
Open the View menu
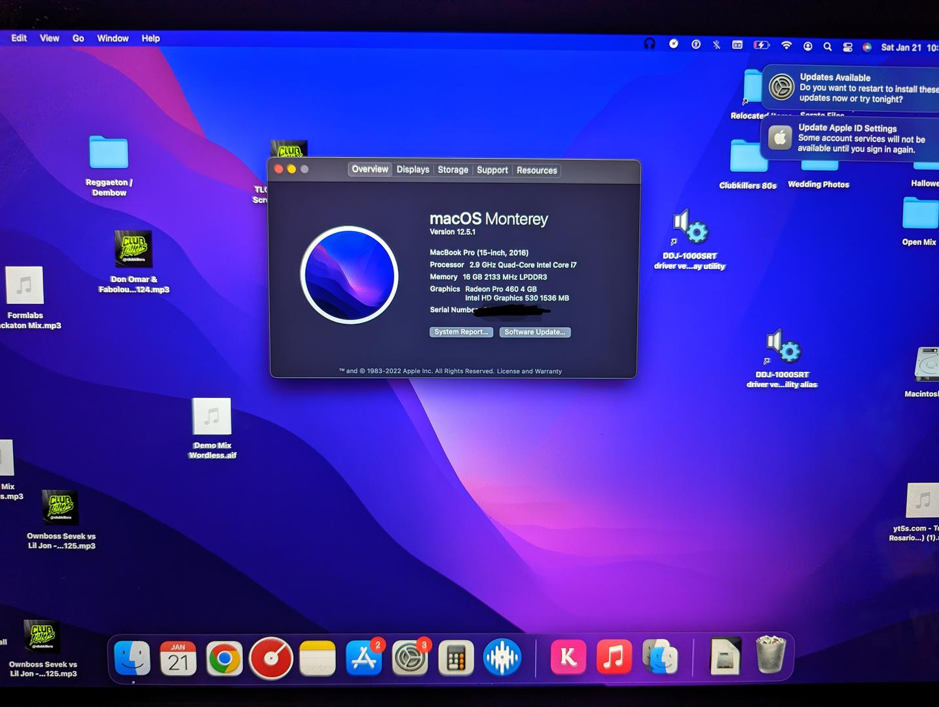[50, 38]
